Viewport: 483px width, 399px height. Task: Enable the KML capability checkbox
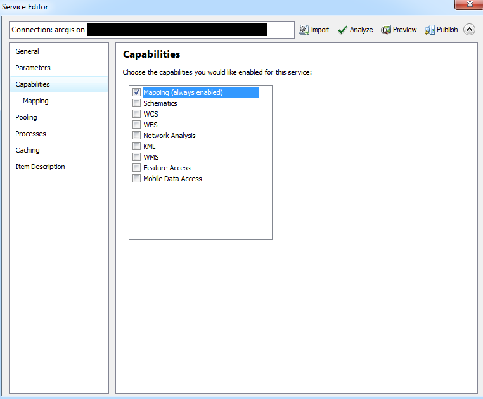click(137, 146)
